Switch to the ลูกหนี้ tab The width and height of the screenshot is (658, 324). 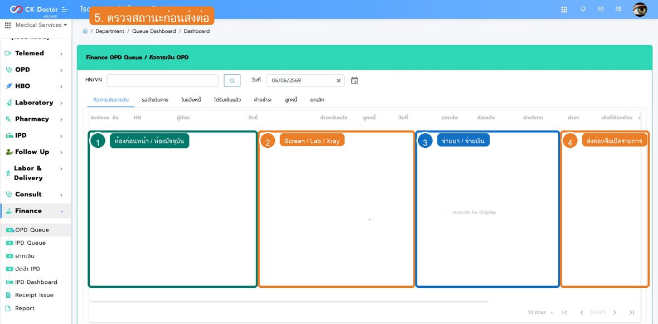[291, 100]
